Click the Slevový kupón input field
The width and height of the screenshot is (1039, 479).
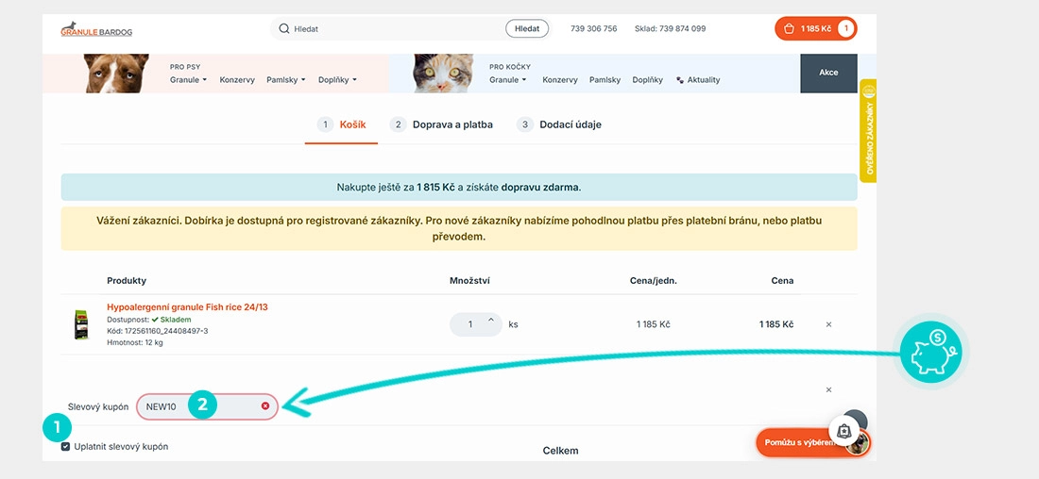208,406
